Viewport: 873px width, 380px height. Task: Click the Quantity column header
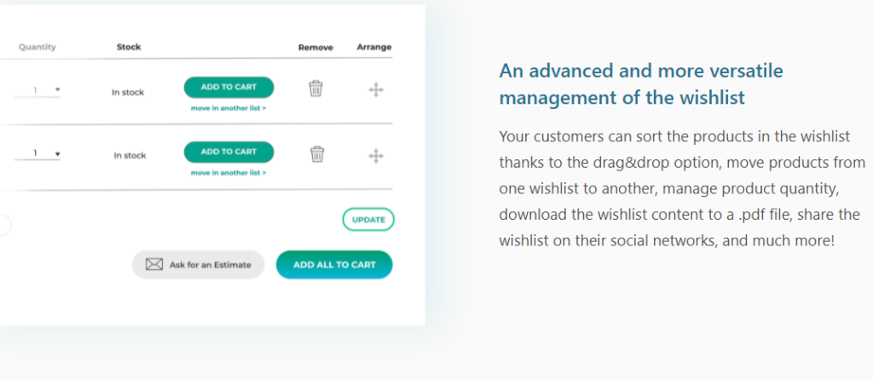coord(38,47)
